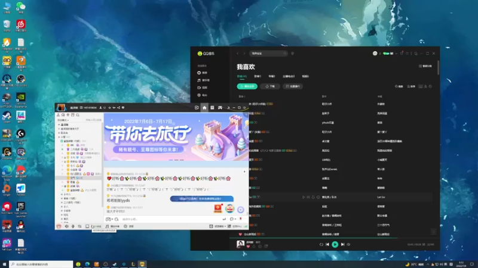The image size is (478, 268).
Task: Open the red envelope gift icon
Action: click(217, 208)
